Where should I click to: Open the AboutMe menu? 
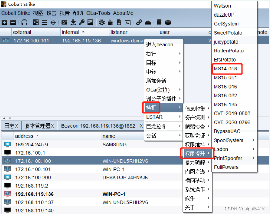(123, 13)
